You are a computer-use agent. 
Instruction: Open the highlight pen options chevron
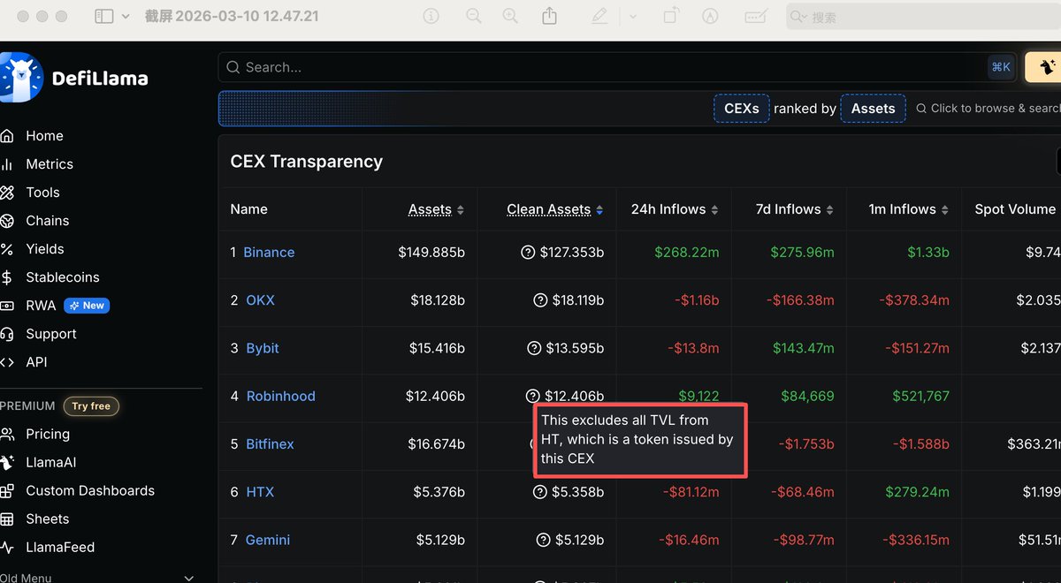633,16
